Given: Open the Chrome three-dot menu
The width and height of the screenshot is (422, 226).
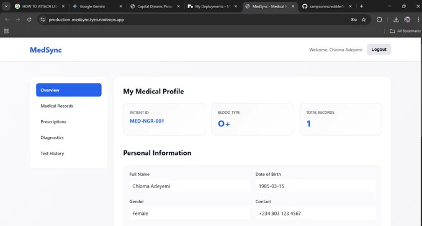Looking at the screenshot, I should [418, 20].
